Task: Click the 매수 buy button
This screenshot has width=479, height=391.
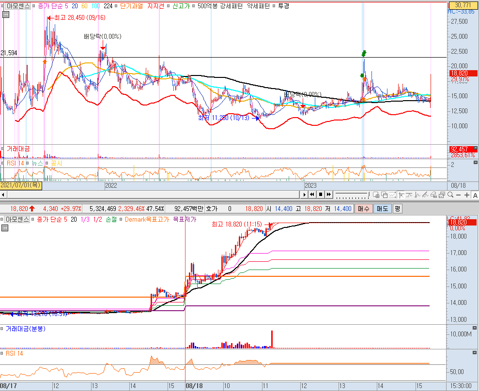Action: 364,209
